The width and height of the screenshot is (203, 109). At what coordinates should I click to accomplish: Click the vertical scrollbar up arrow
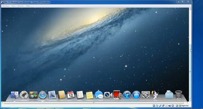pyautogui.click(x=190, y=9)
